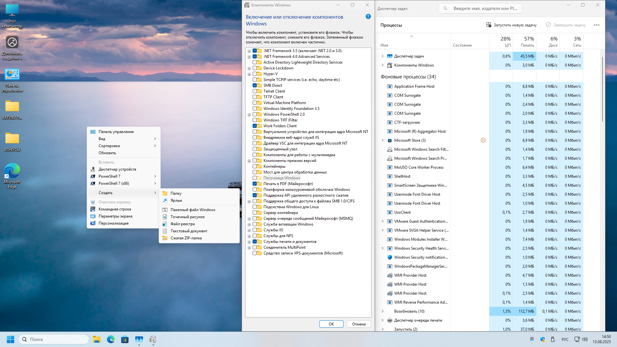Image resolution: width=617 pixels, height=347 pixels.
Task: Open БОНУСЫ folder on the desktop
Action: click(12, 142)
